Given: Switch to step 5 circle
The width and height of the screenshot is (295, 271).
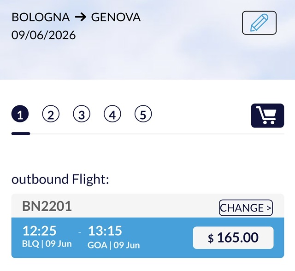Looking at the screenshot, I should [143, 115].
